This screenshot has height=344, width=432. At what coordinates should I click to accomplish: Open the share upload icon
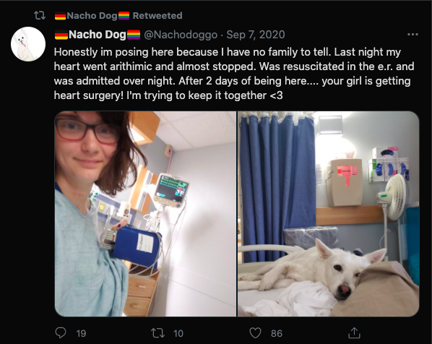pyautogui.click(x=354, y=332)
